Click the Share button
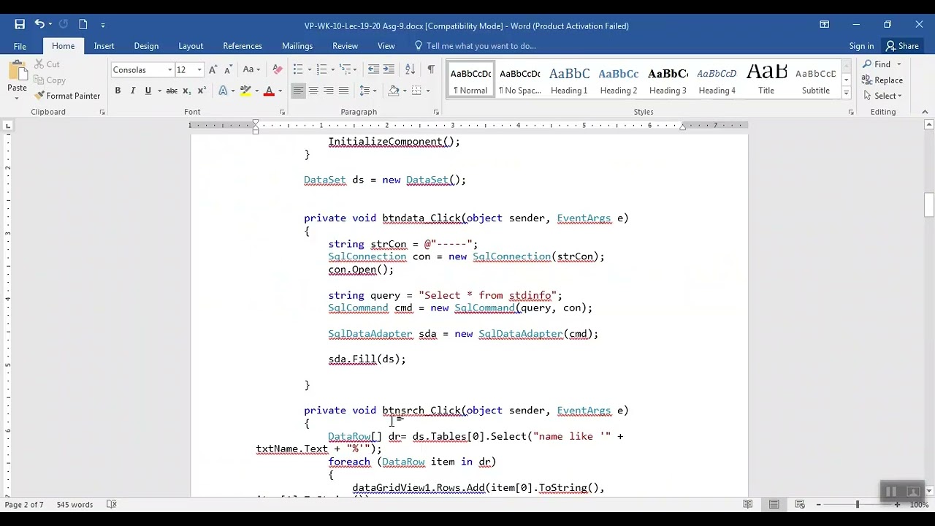Image resolution: width=935 pixels, height=526 pixels. pyautogui.click(x=902, y=46)
